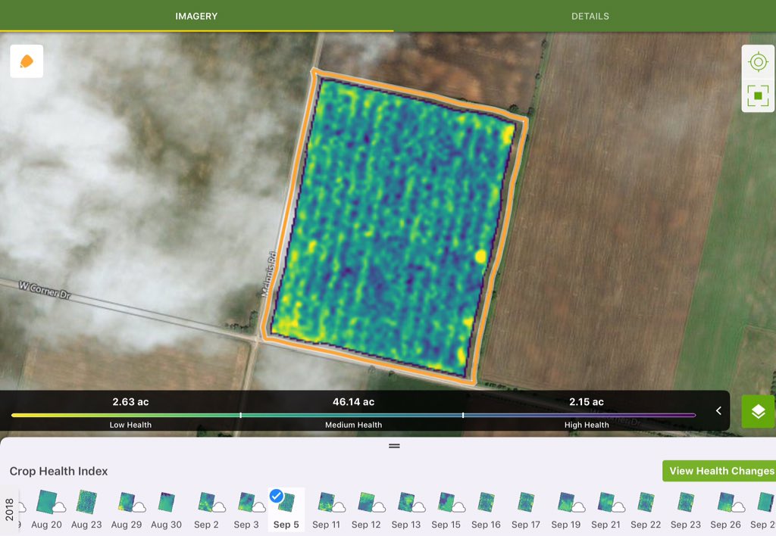Fit field to screen frame icon
This screenshot has width=776, height=536.
[758, 95]
